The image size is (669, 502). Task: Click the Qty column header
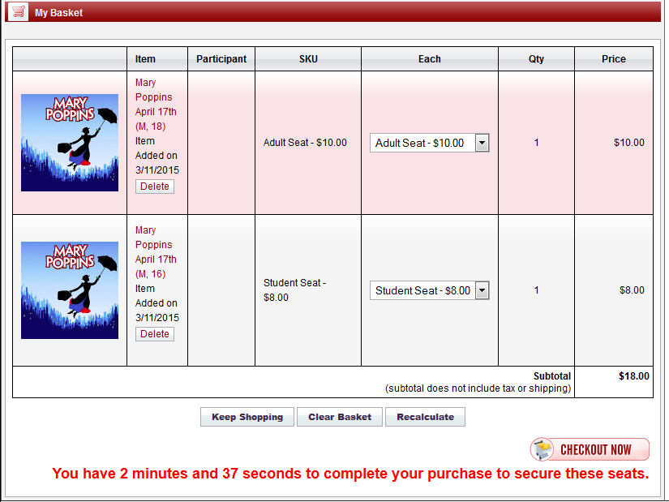coord(536,59)
